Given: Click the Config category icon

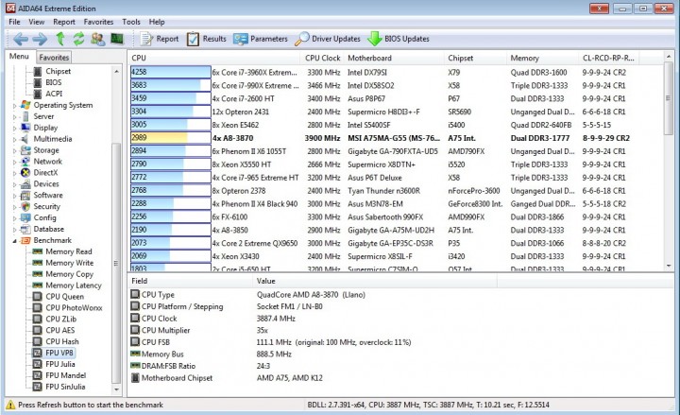Looking at the screenshot, I should (25, 218).
